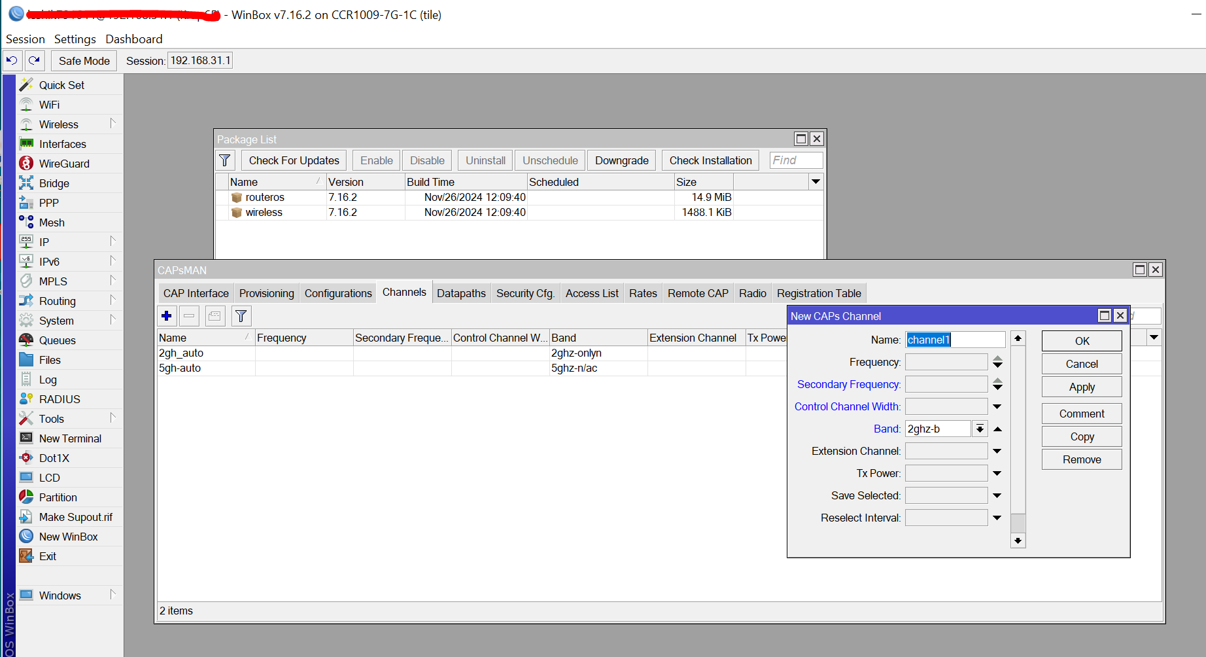Click the Package List filter funnel icon
Viewport: 1206px width, 657px height.
tap(225, 160)
